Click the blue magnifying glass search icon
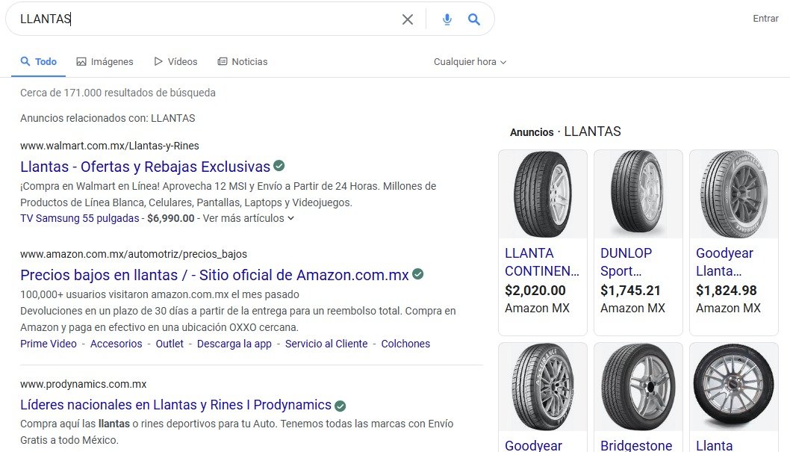The width and height of the screenshot is (790, 452). pos(473,19)
